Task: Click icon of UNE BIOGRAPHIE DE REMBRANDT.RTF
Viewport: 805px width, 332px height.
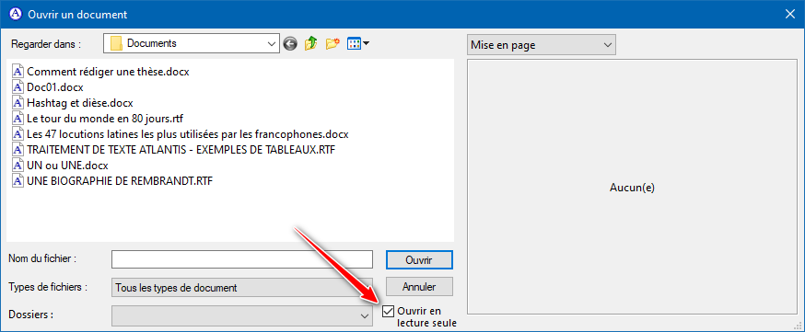Action: pos(18,181)
